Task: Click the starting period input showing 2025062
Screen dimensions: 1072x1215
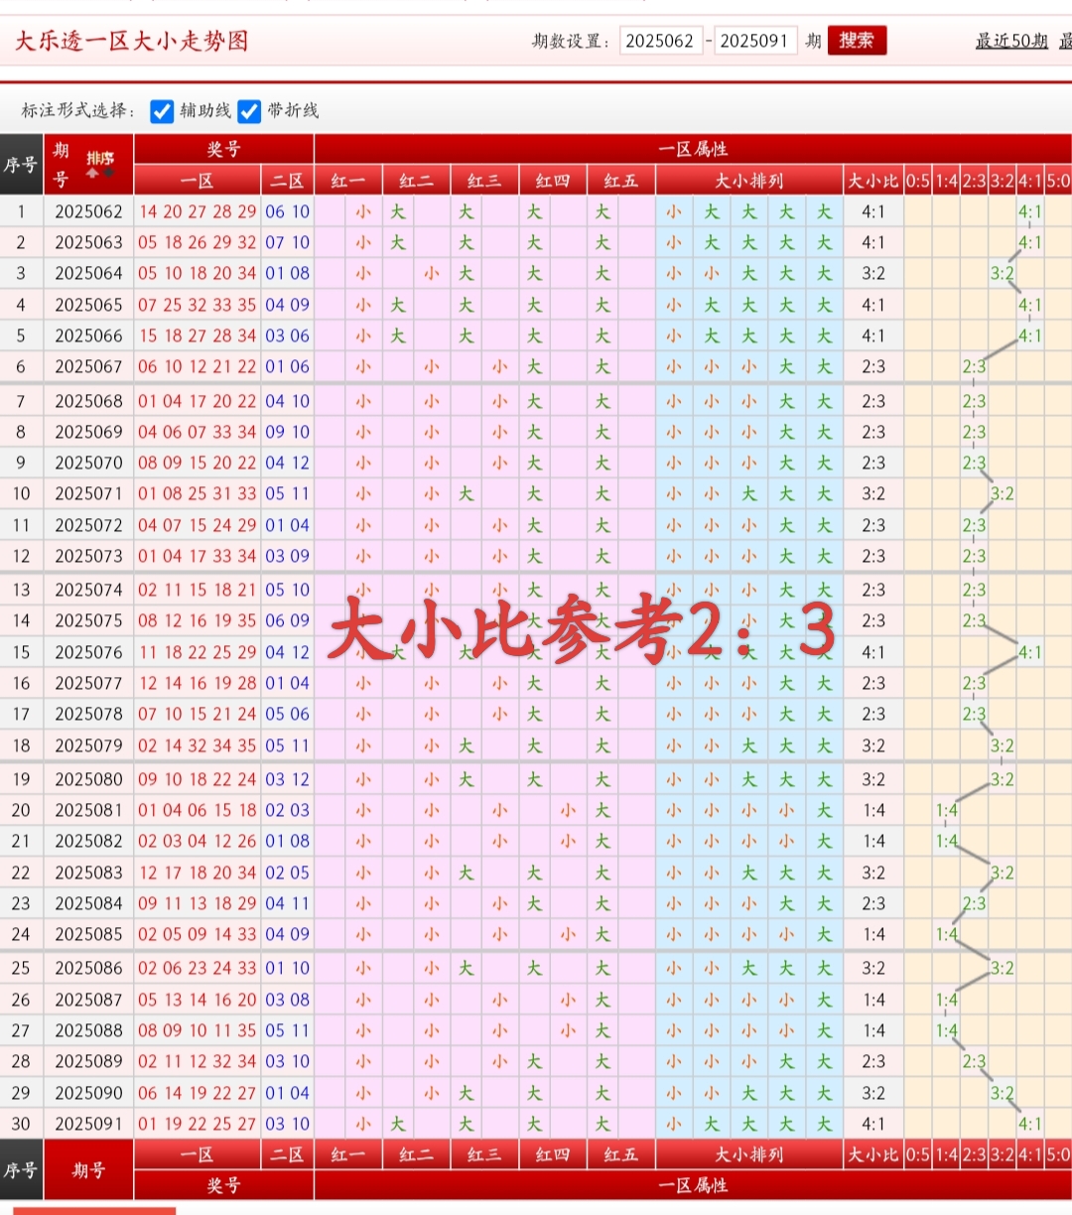Action: (x=661, y=42)
